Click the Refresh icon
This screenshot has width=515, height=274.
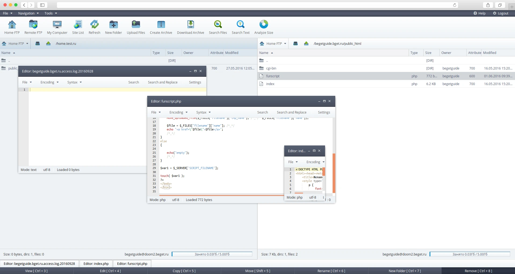94,27
